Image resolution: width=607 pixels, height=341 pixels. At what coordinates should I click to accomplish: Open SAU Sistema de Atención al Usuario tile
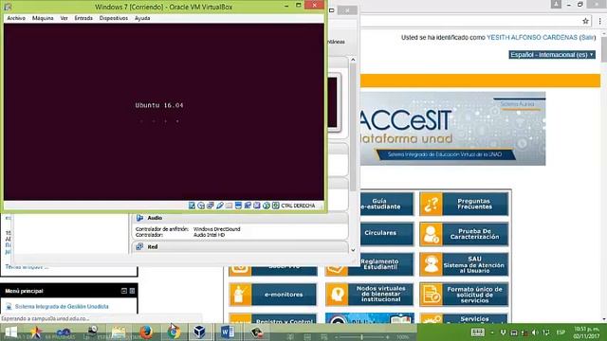464,264
